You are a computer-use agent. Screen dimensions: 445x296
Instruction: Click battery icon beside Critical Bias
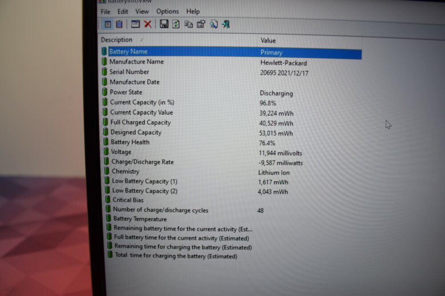pyautogui.click(x=108, y=200)
